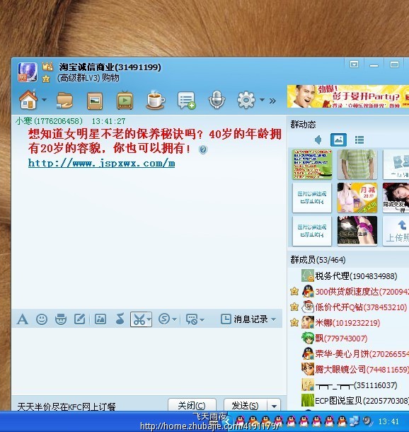This screenshot has width=409, height=432.
Task: Open the 彭于晏开Party banner ad
Action: 348,96
